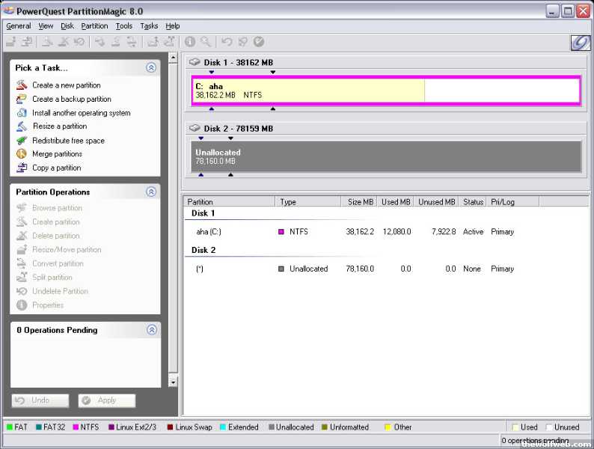The height and width of the screenshot is (449, 594).
Task: Open the Disk menu
Action: pos(67,25)
